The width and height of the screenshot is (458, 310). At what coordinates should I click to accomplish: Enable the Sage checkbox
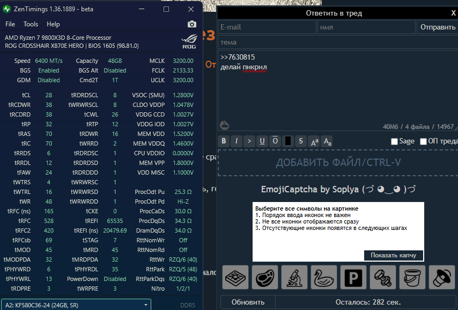(394, 141)
